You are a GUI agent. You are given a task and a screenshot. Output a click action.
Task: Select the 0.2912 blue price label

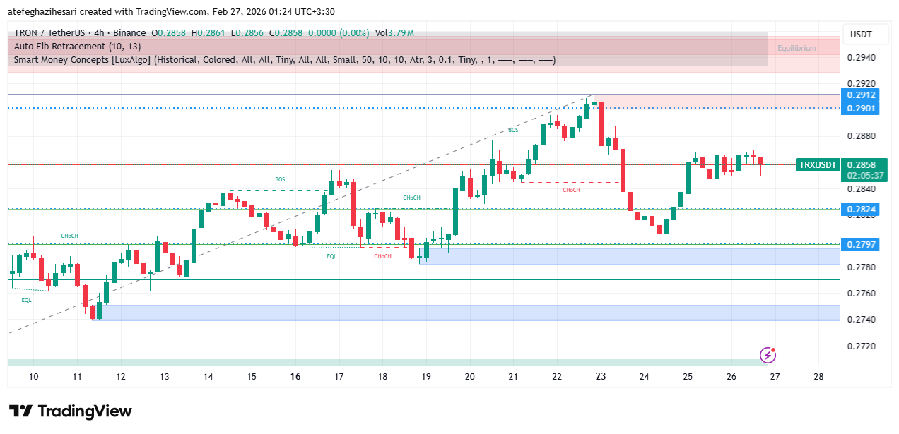(x=860, y=95)
